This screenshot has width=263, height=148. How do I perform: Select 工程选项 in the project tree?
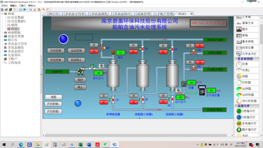[14, 63]
